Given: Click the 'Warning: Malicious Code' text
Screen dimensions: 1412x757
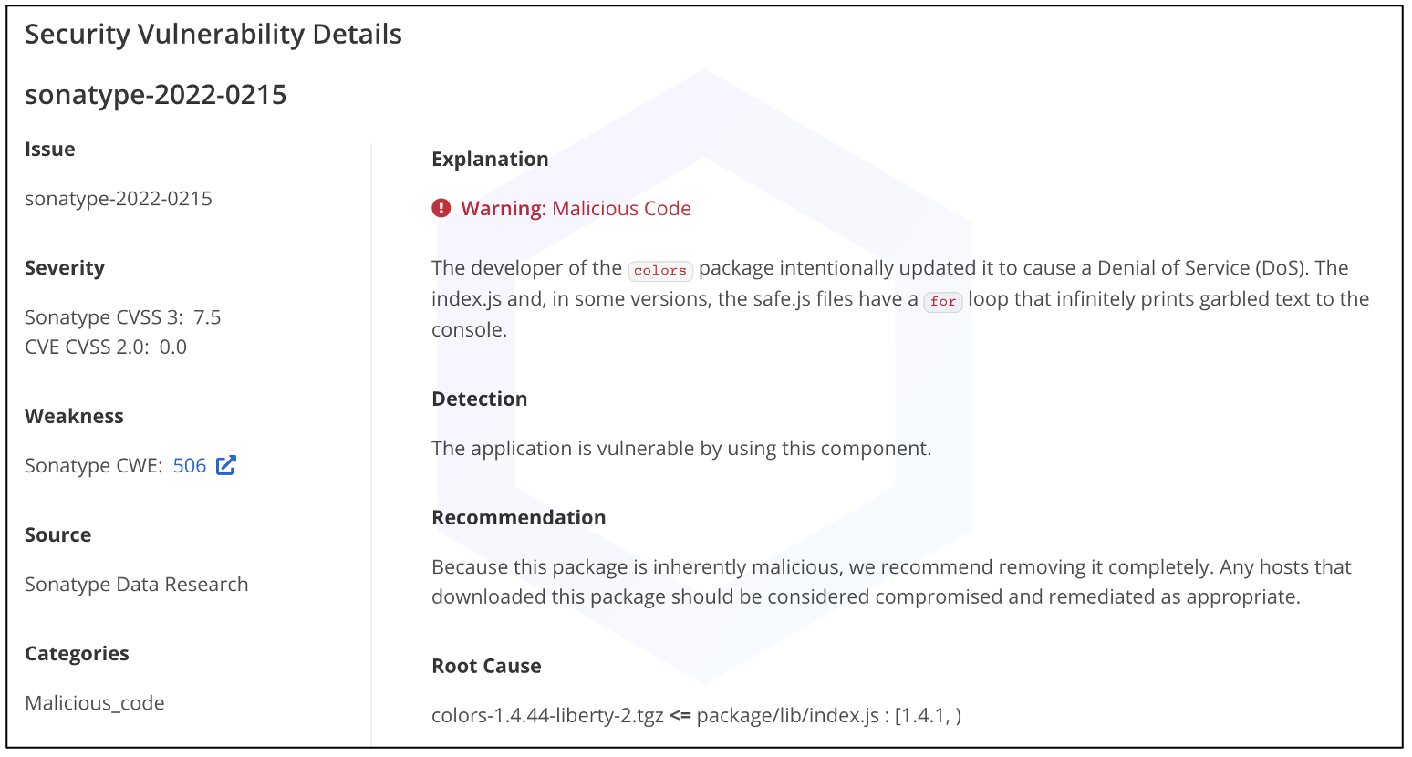Looking at the screenshot, I should tap(576, 209).
